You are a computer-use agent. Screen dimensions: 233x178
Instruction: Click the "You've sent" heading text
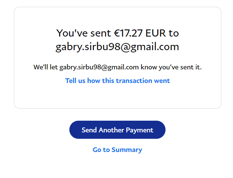84,33
